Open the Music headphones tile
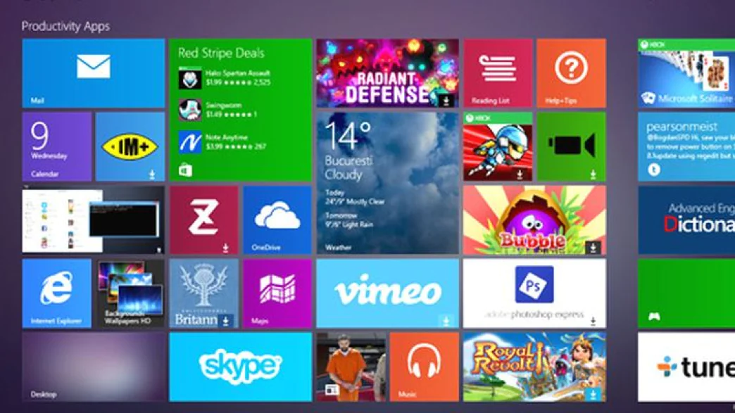This screenshot has height=413, width=735. (425, 367)
